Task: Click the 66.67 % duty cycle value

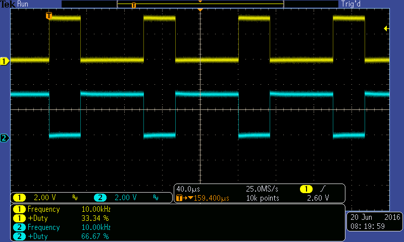Action: [95, 236]
